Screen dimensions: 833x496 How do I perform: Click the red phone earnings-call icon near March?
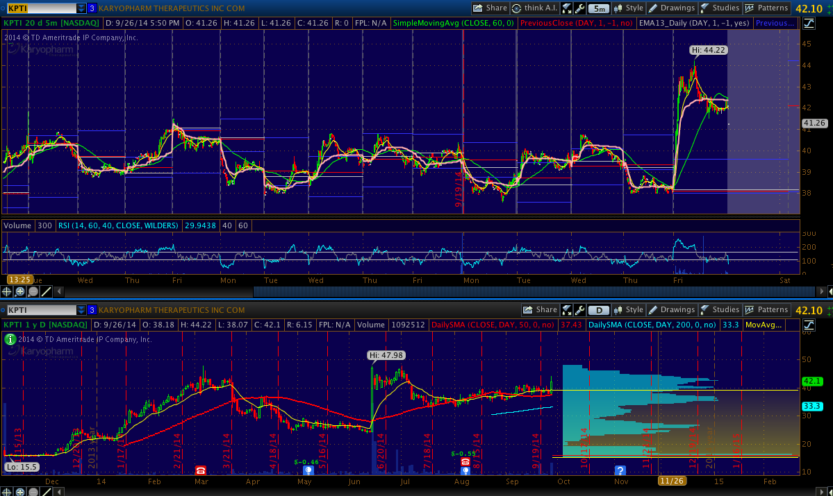coord(201,470)
